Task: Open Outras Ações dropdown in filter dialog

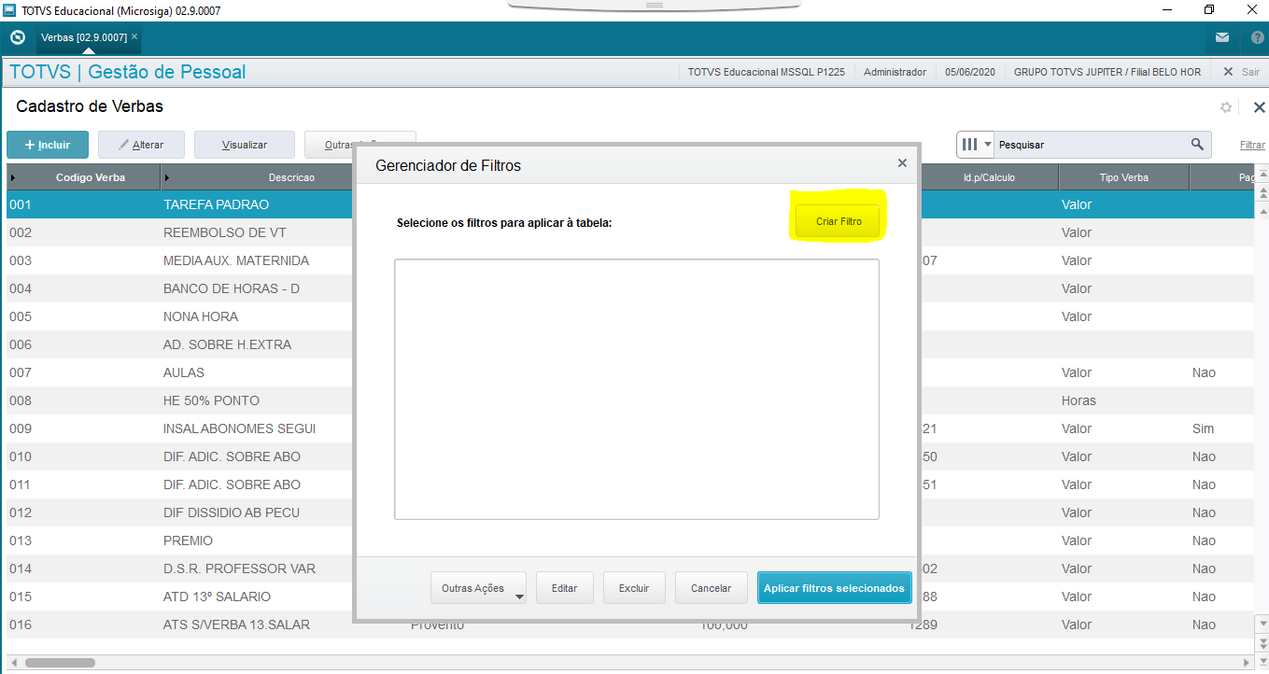Action: click(478, 588)
